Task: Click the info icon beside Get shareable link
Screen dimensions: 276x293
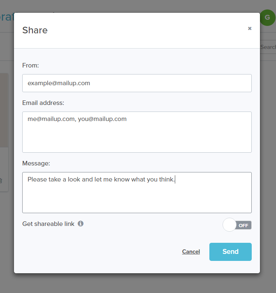Action: click(81, 223)
